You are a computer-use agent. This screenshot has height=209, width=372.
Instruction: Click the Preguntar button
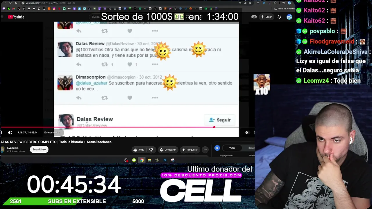click(190, 150)
